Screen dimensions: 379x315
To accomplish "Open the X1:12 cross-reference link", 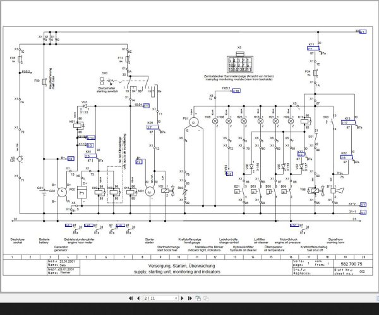I will [x=90, y=146].
